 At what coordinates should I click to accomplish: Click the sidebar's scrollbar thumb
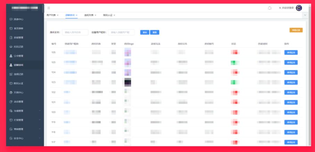click(x=43, y=8)
